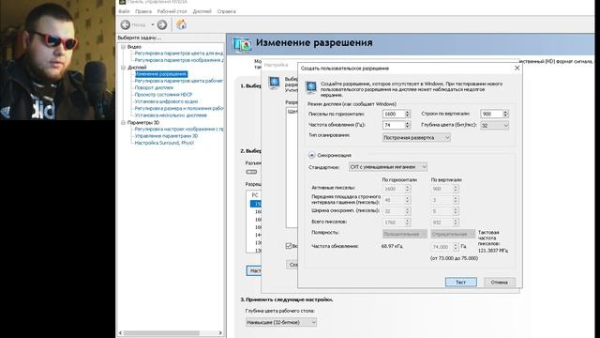Open 'Регулировка настроек изображения с просмотром' link
Screen dimensions: 600x338
(x=179, y=130)
